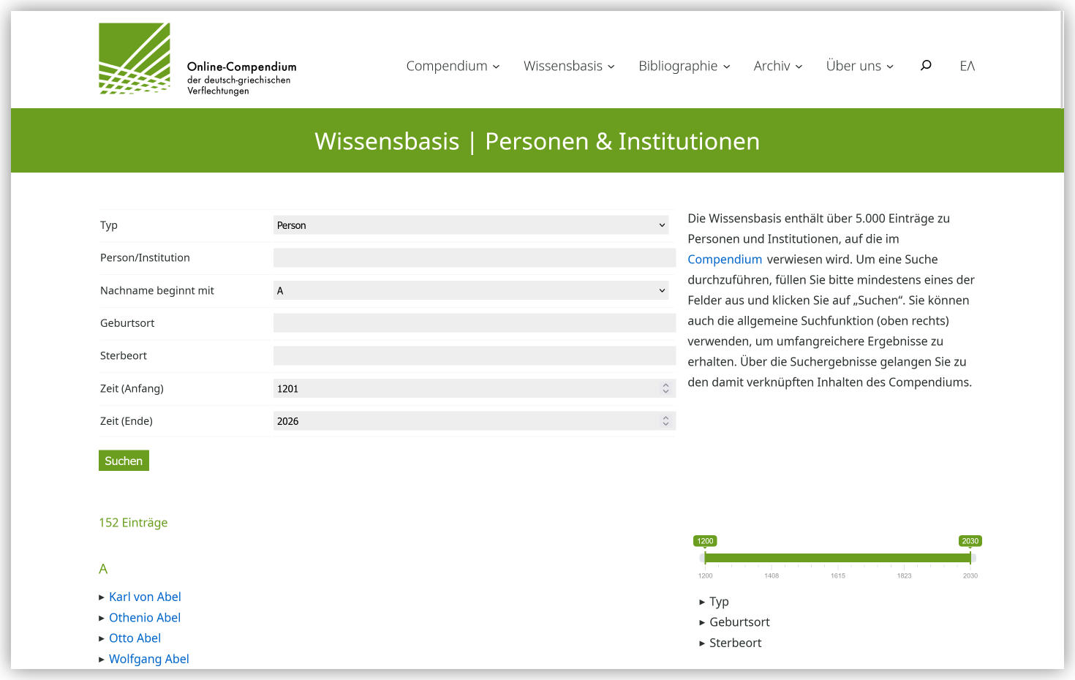Click the letter A section heading

point(103,569)
